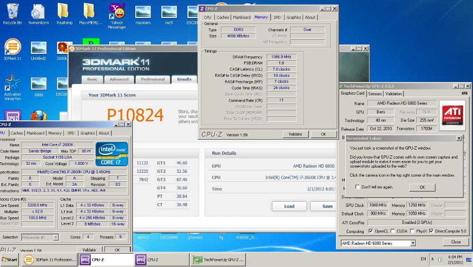Toggle the CUDA checkbox in GPU-Z

tap(393, 231)
